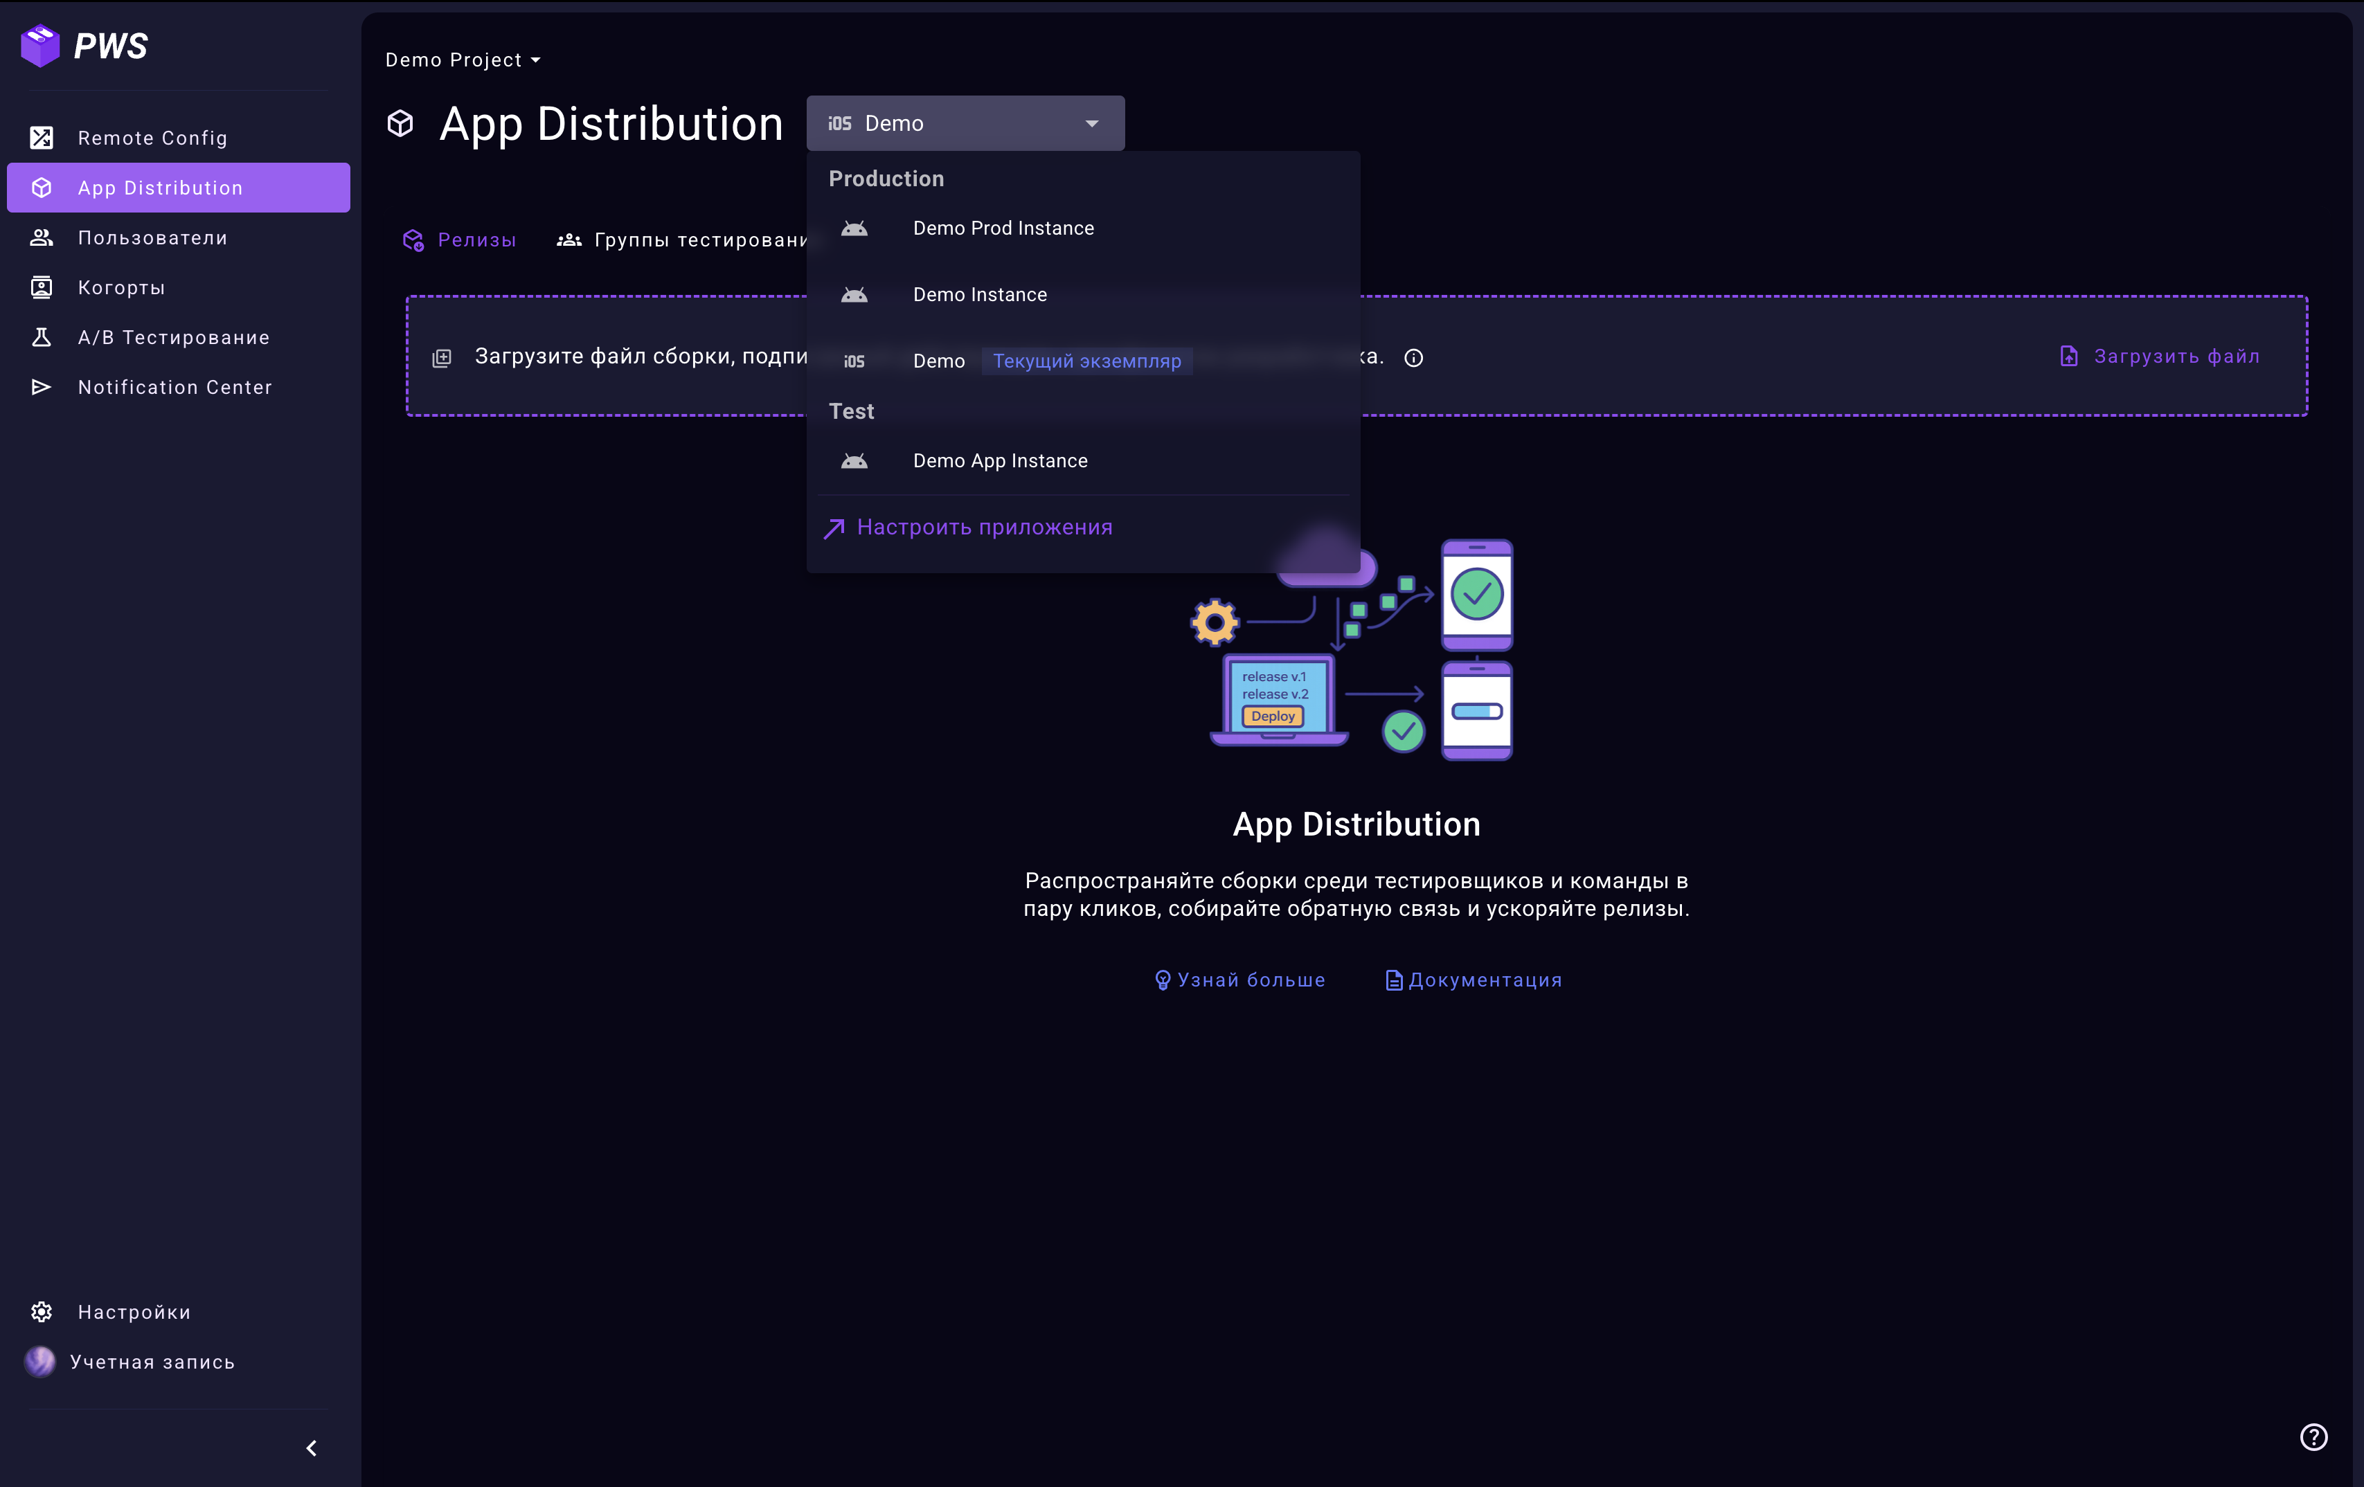Click the Учетная запись avatar
Image resolution: width=2364 pixels, height=1487 pixels.
coord(40,1362)
